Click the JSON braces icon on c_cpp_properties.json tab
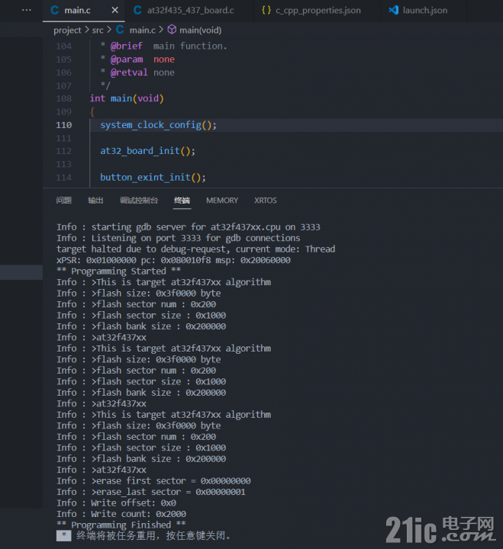The image size is (503, 549). [266, 10]
